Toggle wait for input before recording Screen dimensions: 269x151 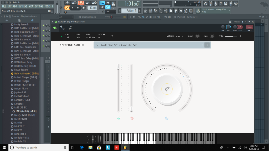coord(74,3)
